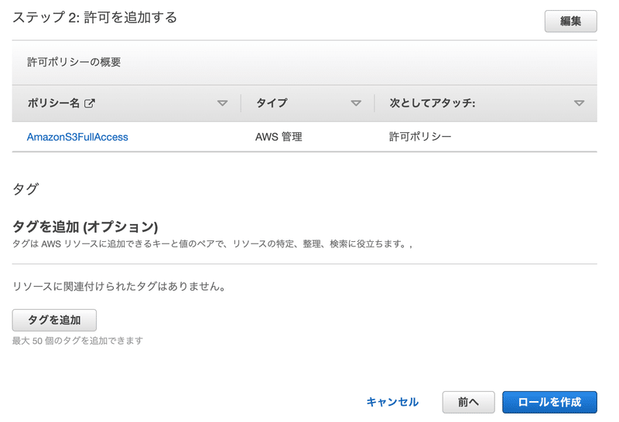
Task: Click the 次としてアタッチ column header text
Action: (432, 103)
